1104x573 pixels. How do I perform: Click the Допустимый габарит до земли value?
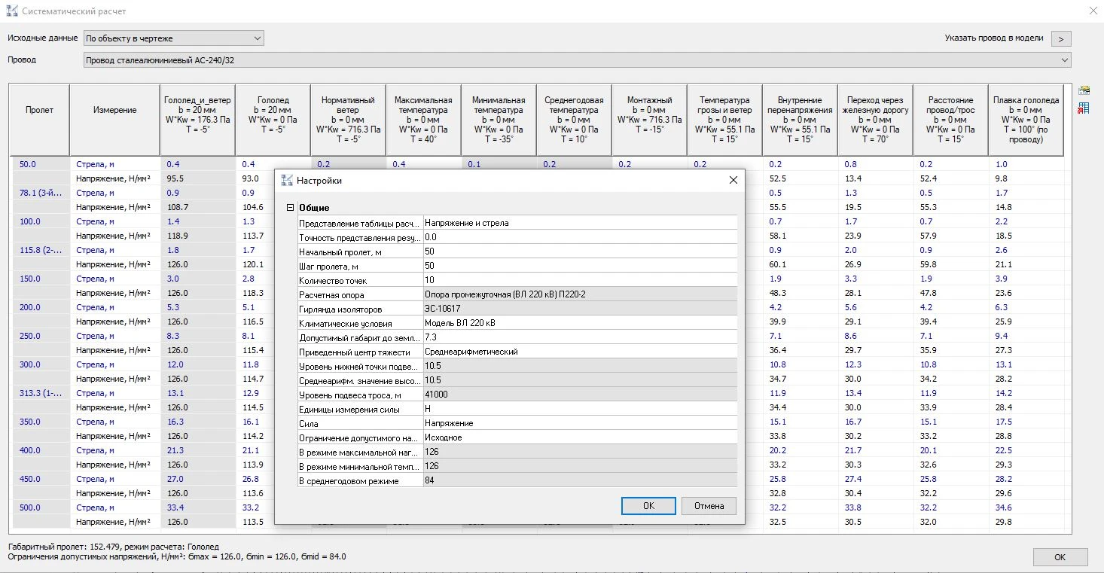580,337
